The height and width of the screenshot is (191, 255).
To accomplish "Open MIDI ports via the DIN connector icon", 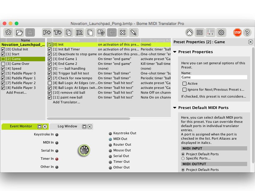I will click(189, 32).
